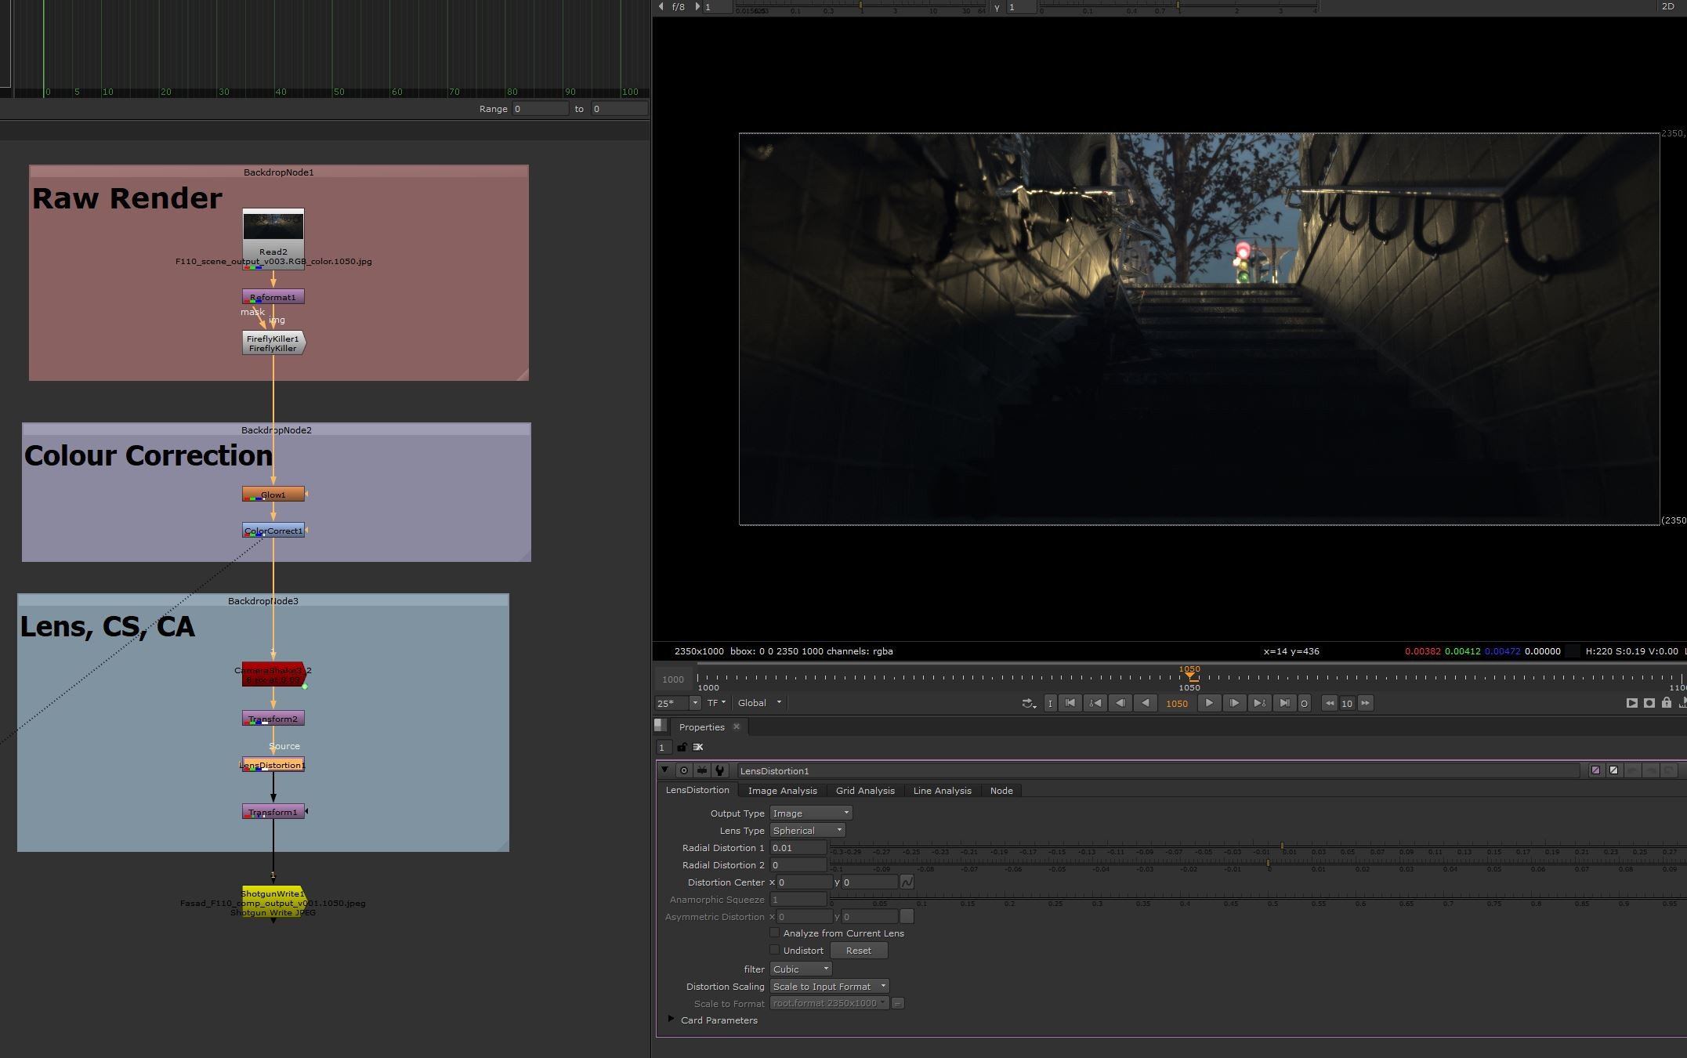The image size is (1687, 1058).
Task: Open the TF timeline mode dropdown
Action: pos(716,703)
